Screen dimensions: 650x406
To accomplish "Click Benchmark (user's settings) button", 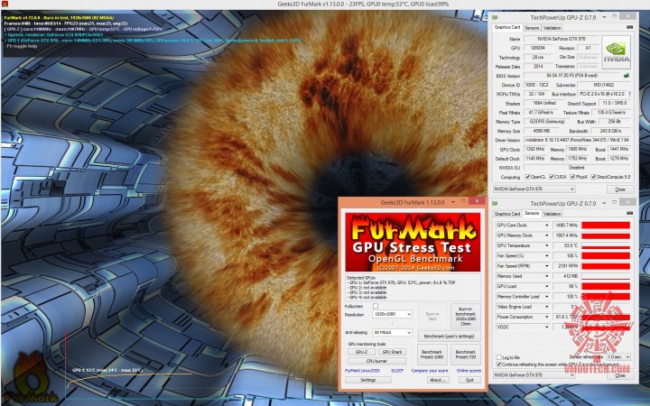I will pos(450,336).
